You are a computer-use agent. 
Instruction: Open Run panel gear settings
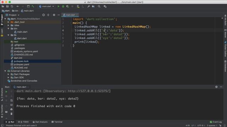[216, 87]
